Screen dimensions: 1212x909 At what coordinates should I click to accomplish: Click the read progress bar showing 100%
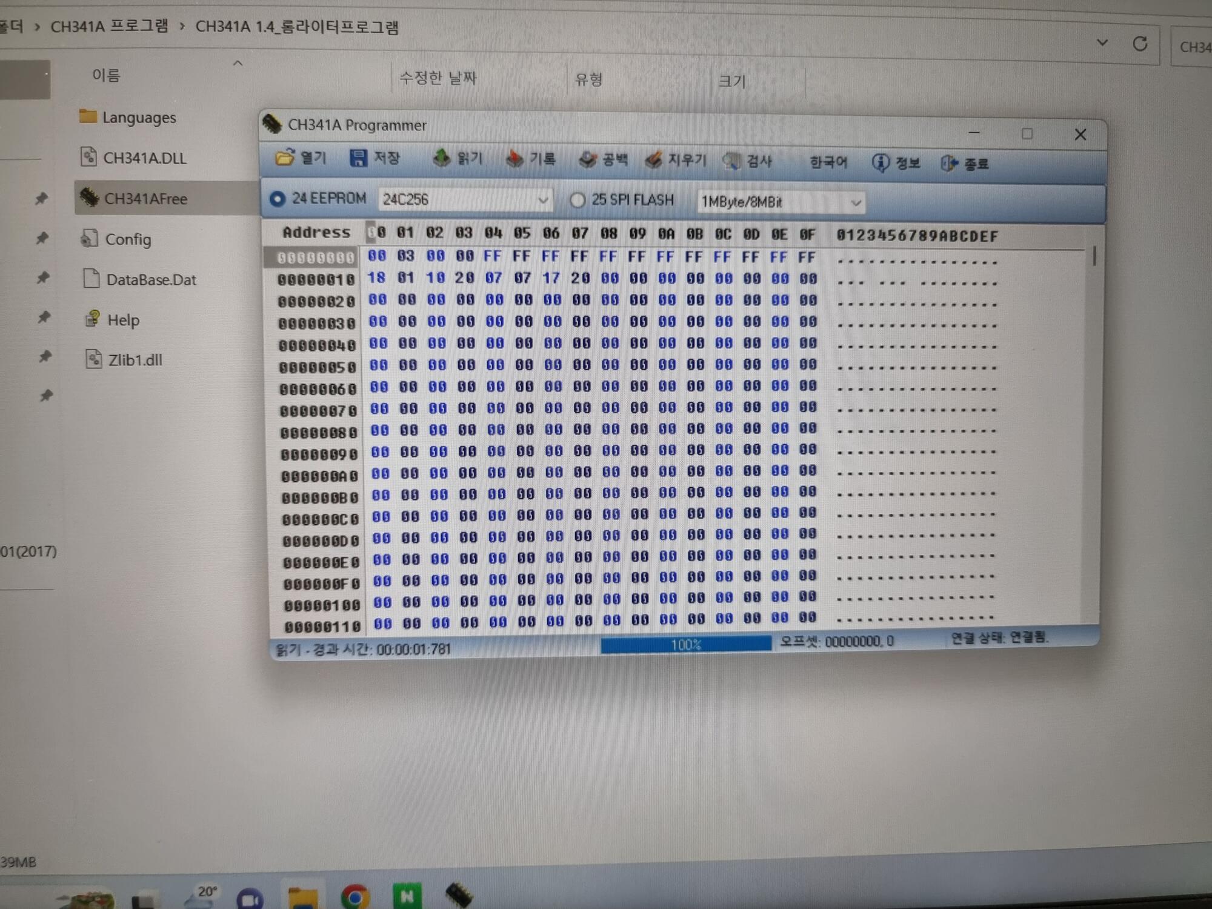685,644
